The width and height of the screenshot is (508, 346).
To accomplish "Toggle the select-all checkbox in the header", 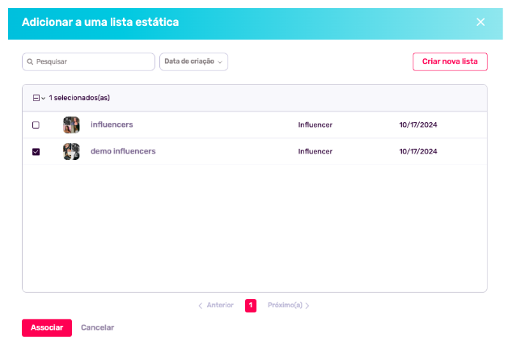I will tap(36, 98).
